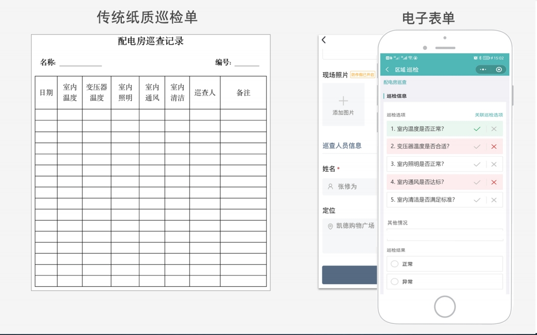Tap the 其他情况 text input field

click(x=444, y=234)
